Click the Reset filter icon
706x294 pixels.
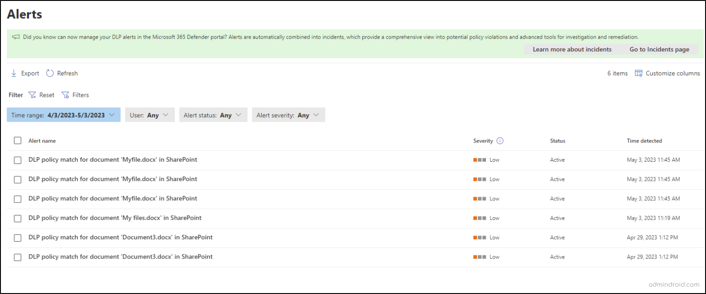[x=32, y=95]
